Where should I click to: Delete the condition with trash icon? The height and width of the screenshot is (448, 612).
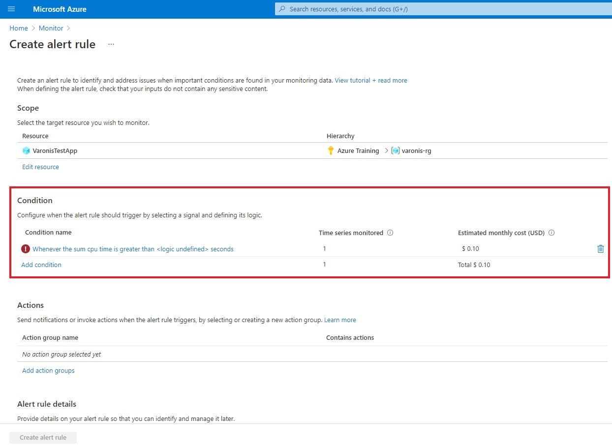[600, 249]
